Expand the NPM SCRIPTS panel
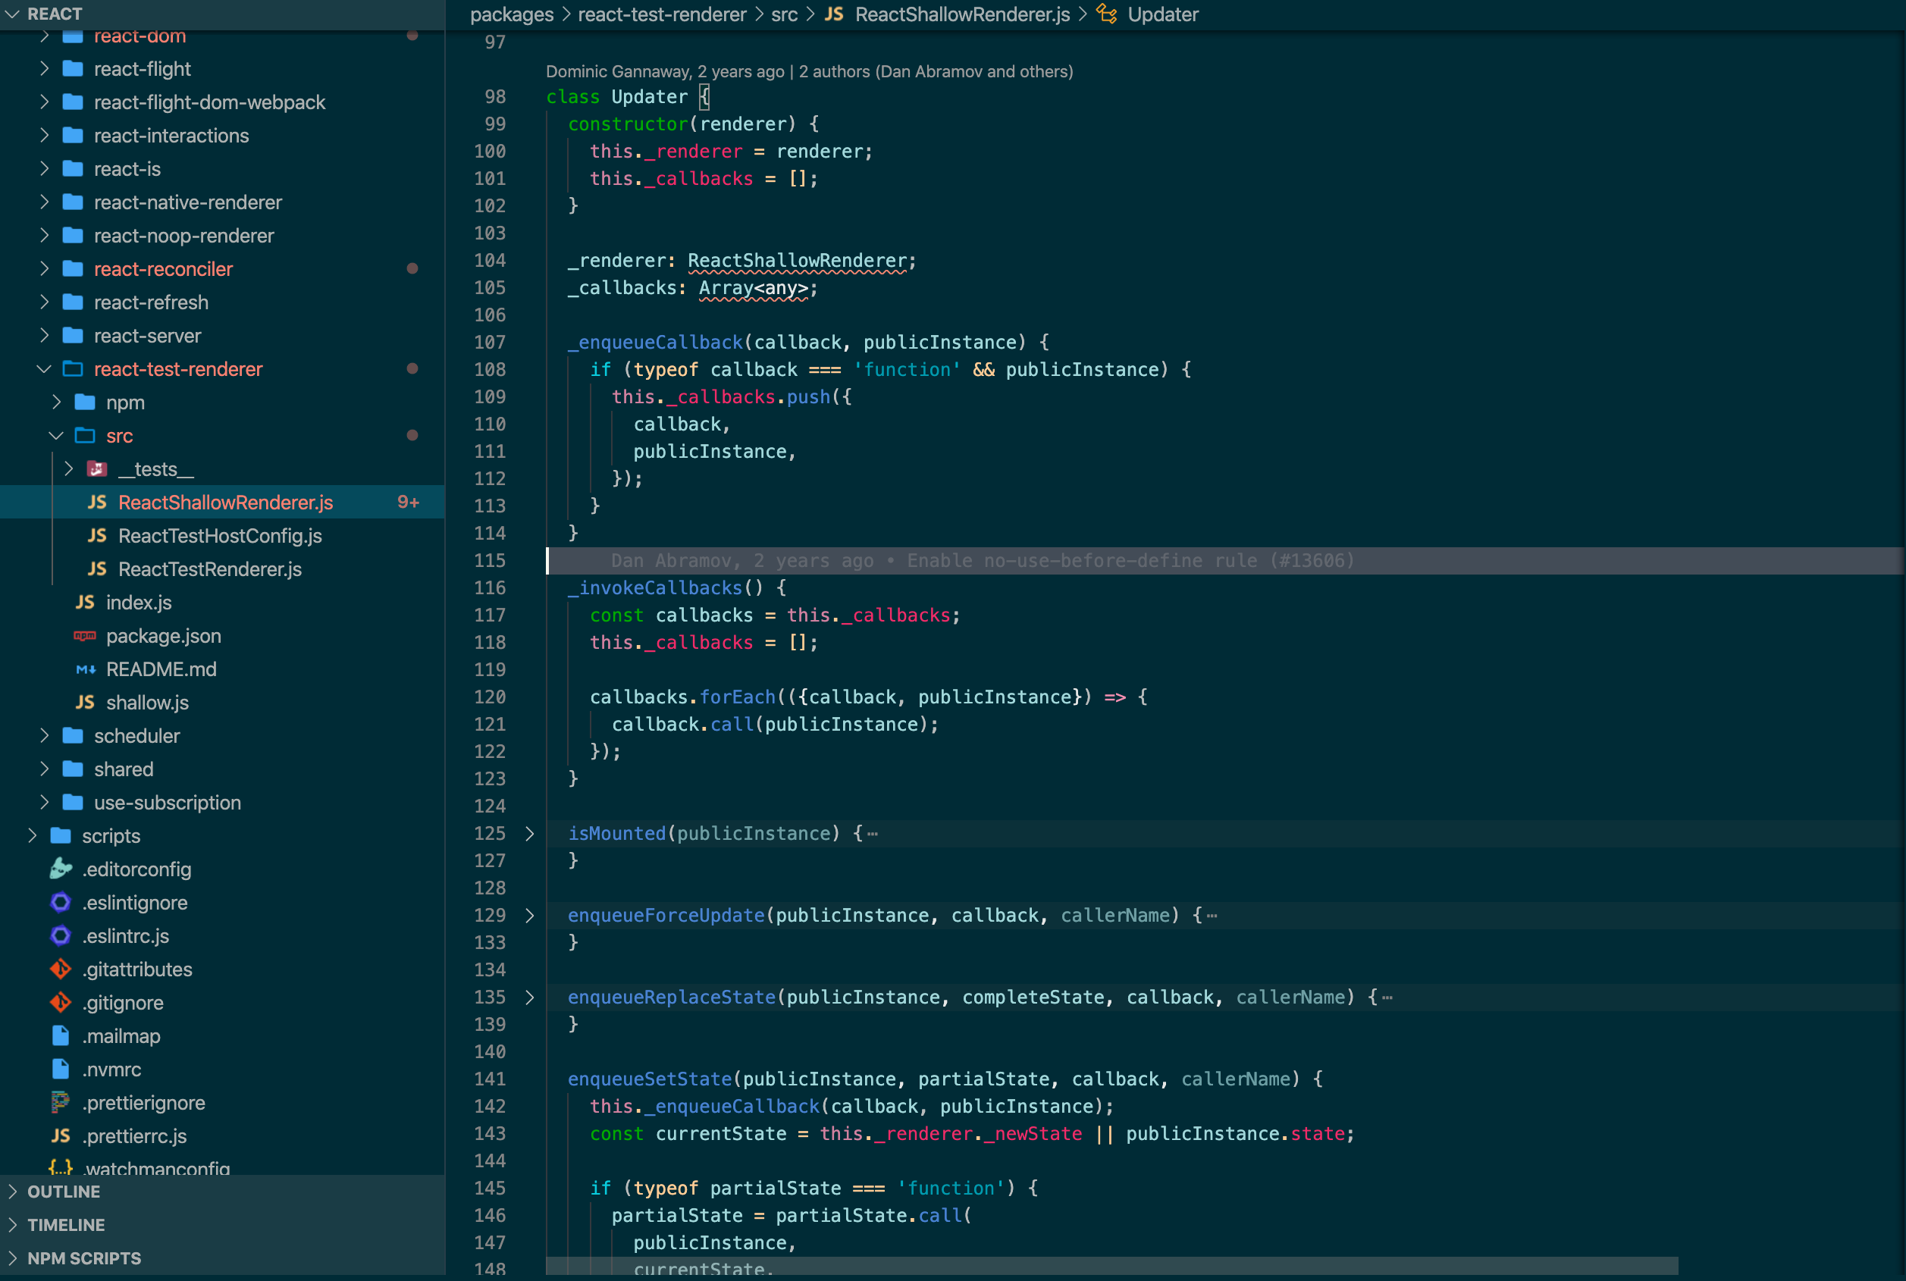Image resolution: width=1906 pixels, height=1281 pixels. click(12, 1259)
